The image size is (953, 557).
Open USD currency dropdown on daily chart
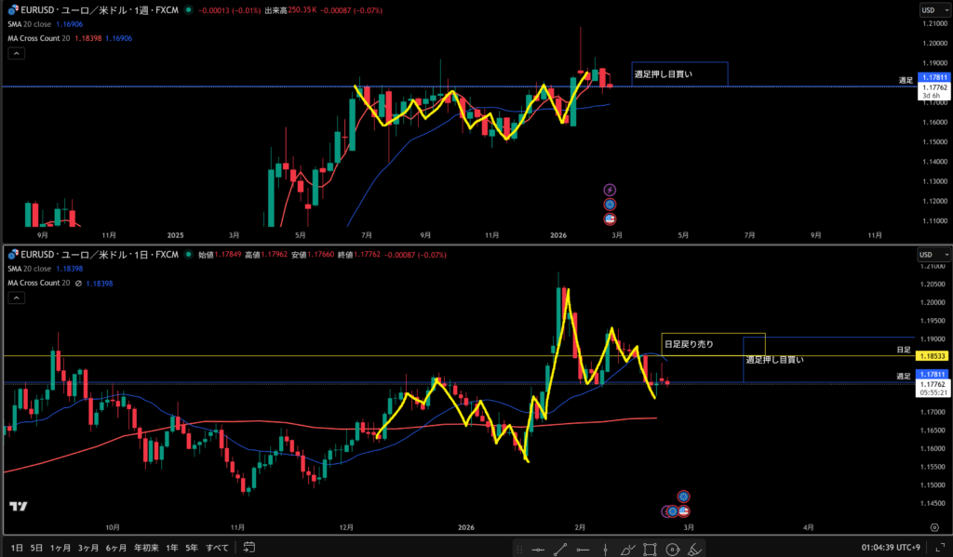(933, 254)
